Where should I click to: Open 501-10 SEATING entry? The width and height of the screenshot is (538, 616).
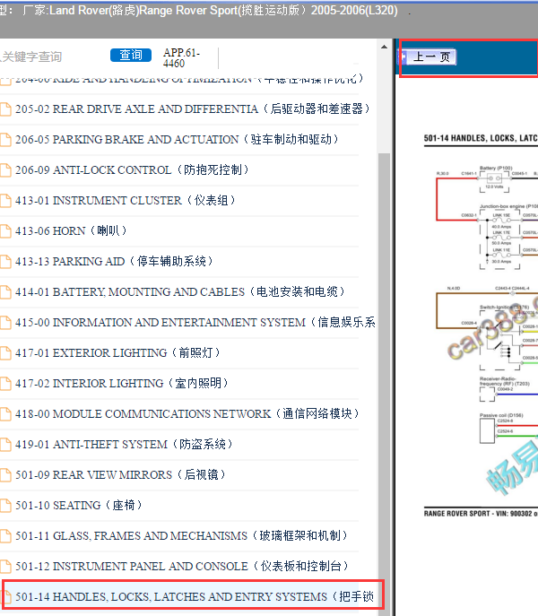tap(79, 505)
